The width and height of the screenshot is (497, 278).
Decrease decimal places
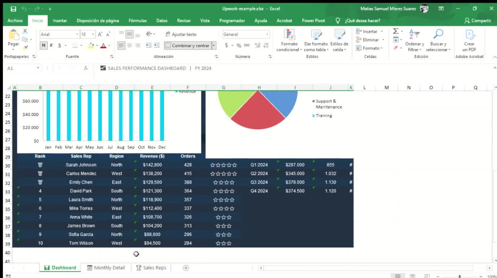pos(266,46)
